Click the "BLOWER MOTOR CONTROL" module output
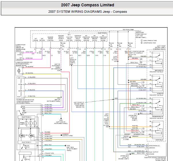This screenshot has width=173, height=161. (50, 39)
